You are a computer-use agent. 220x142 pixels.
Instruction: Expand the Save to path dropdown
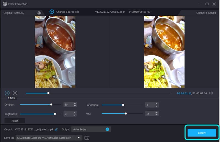tap(79, 138)
